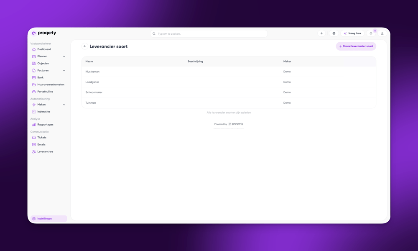The width and height of the screenshot is (418, 251).
Task: Expand the Facturen submenu chevron
Action: pos(64,71)
